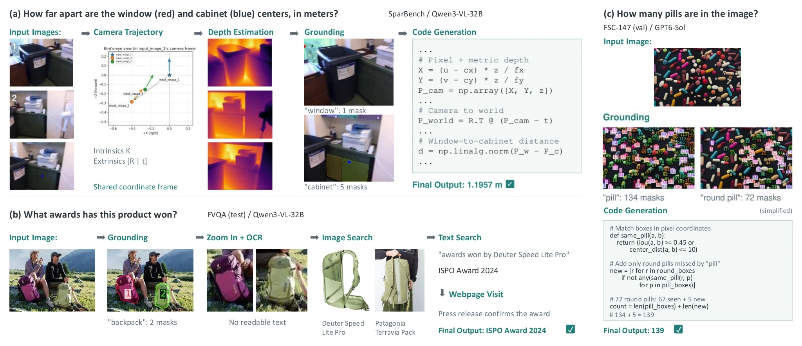Screen dimensions: 802x346
Task: Select the pills input image in panel (c)
Action: click(x=697, y=77)
